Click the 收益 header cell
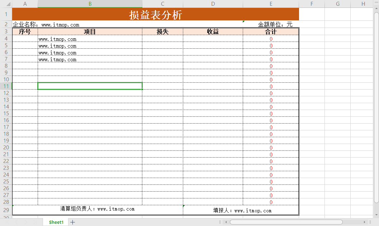Image resolution: width=379 pixels, height=226 pixels. 213,32
